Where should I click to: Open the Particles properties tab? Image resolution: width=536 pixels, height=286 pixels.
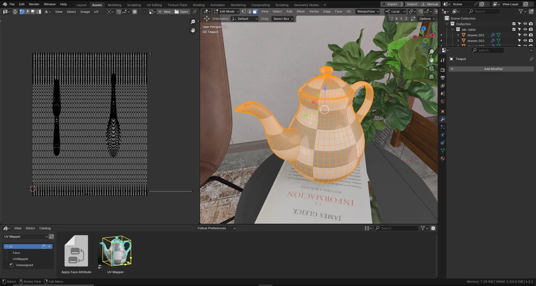click(443, 127)
